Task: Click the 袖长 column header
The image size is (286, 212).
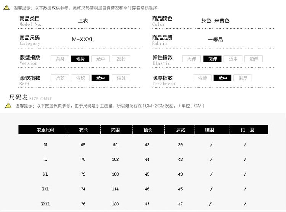Action: [x=148, y=130]
